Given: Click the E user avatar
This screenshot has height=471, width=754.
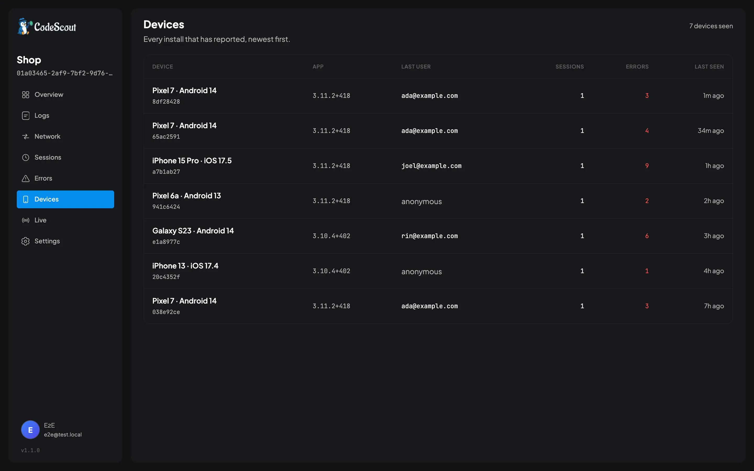Looking at the screenshot, I should pyautogui.click(x=30, y=430).
